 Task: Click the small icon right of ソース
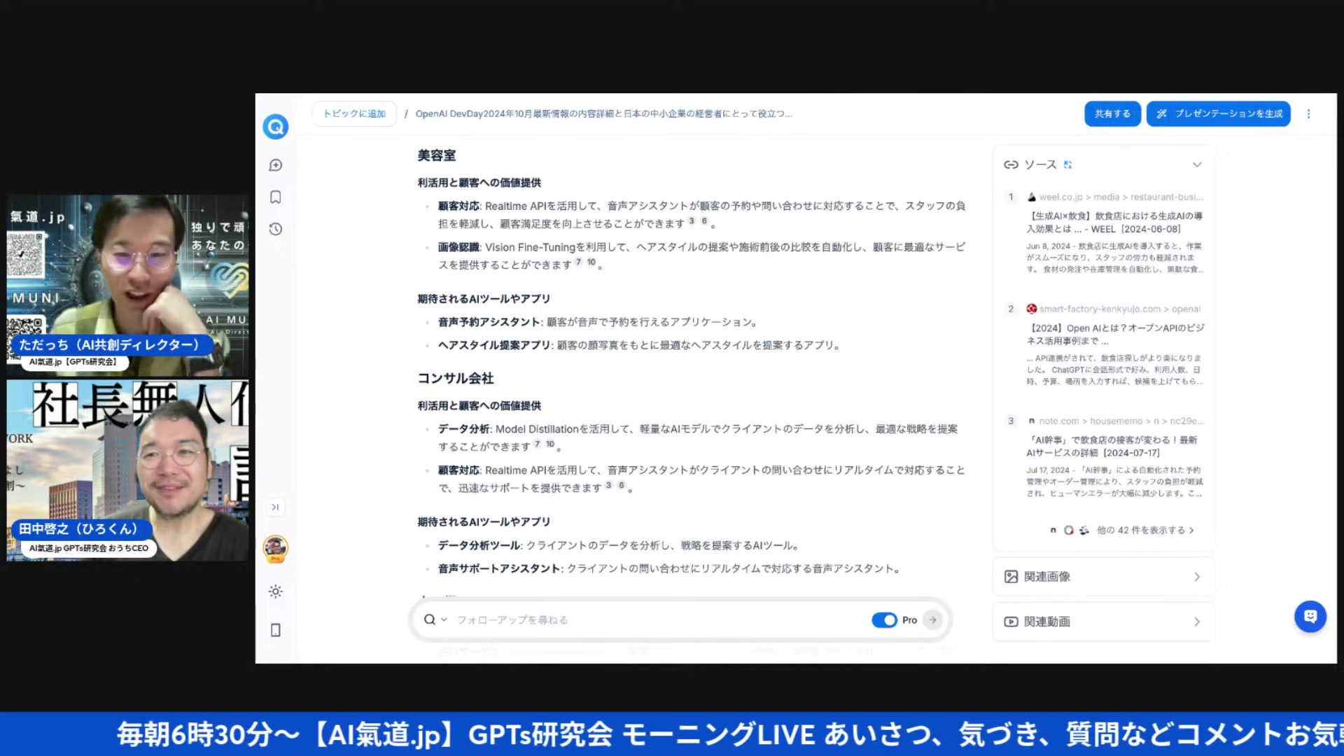point(1067,164)
